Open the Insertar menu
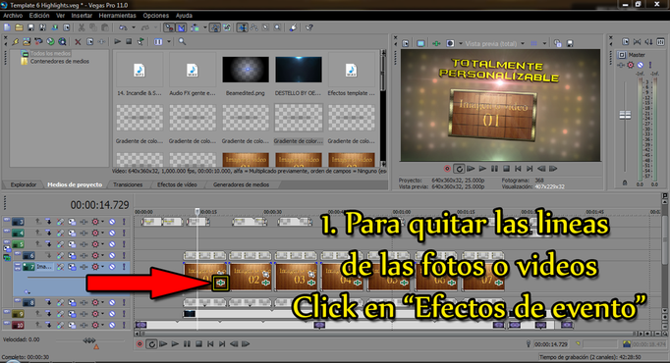670x363 pixels. coord(82,16)
